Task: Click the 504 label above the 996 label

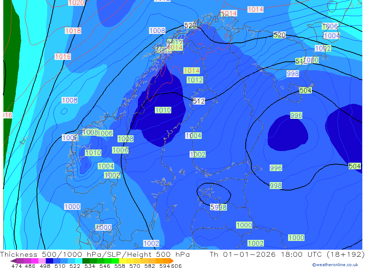Action: click(305, 90)
